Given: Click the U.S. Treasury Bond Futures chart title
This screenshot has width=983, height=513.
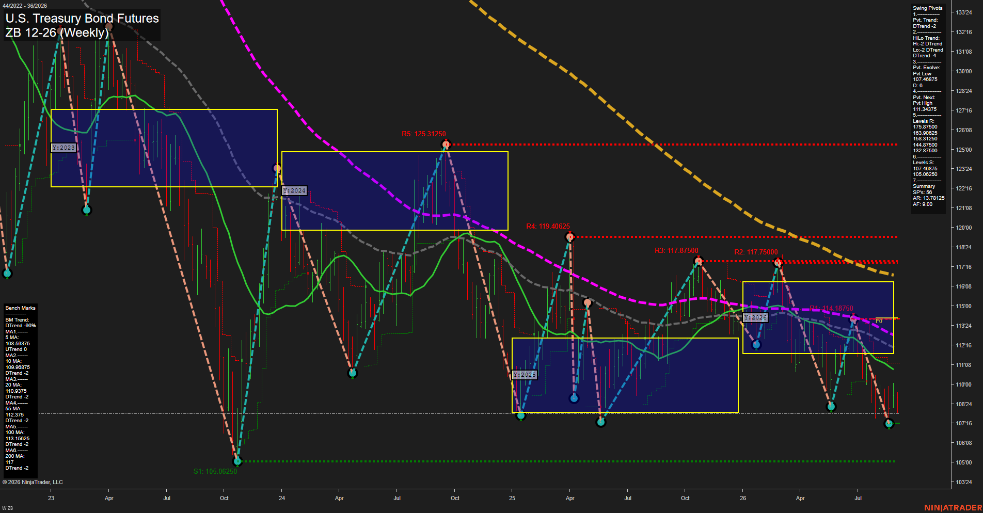Looking at the screenshot, I should click(82, 19).
